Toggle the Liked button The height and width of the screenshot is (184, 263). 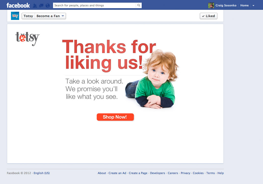[x=208, y=16]
